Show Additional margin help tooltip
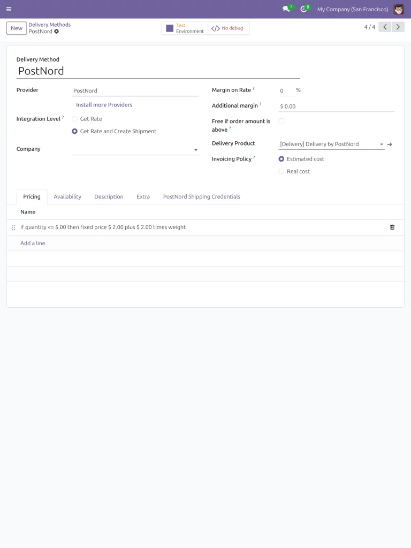 coord(261,104)
